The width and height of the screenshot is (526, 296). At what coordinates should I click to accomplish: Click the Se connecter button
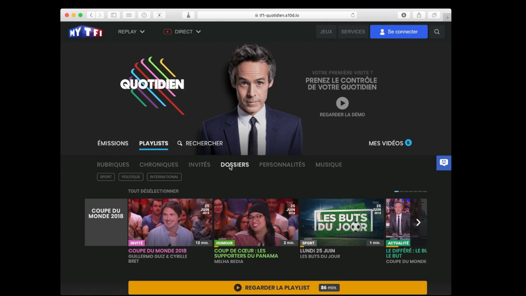tap(399, 32)
